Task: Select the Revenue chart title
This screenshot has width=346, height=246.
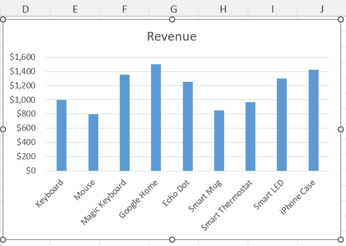Action: [x=172, y=36]
